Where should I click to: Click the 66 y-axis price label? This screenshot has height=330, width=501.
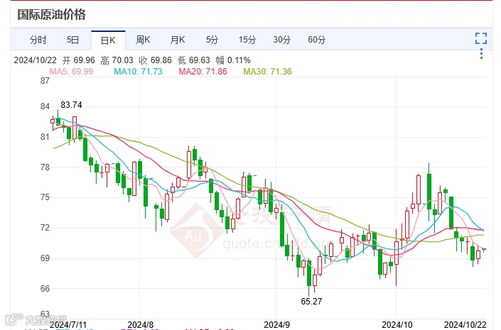45,289
